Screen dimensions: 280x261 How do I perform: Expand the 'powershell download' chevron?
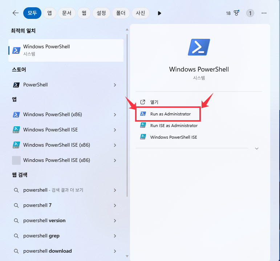pos(115,251)
